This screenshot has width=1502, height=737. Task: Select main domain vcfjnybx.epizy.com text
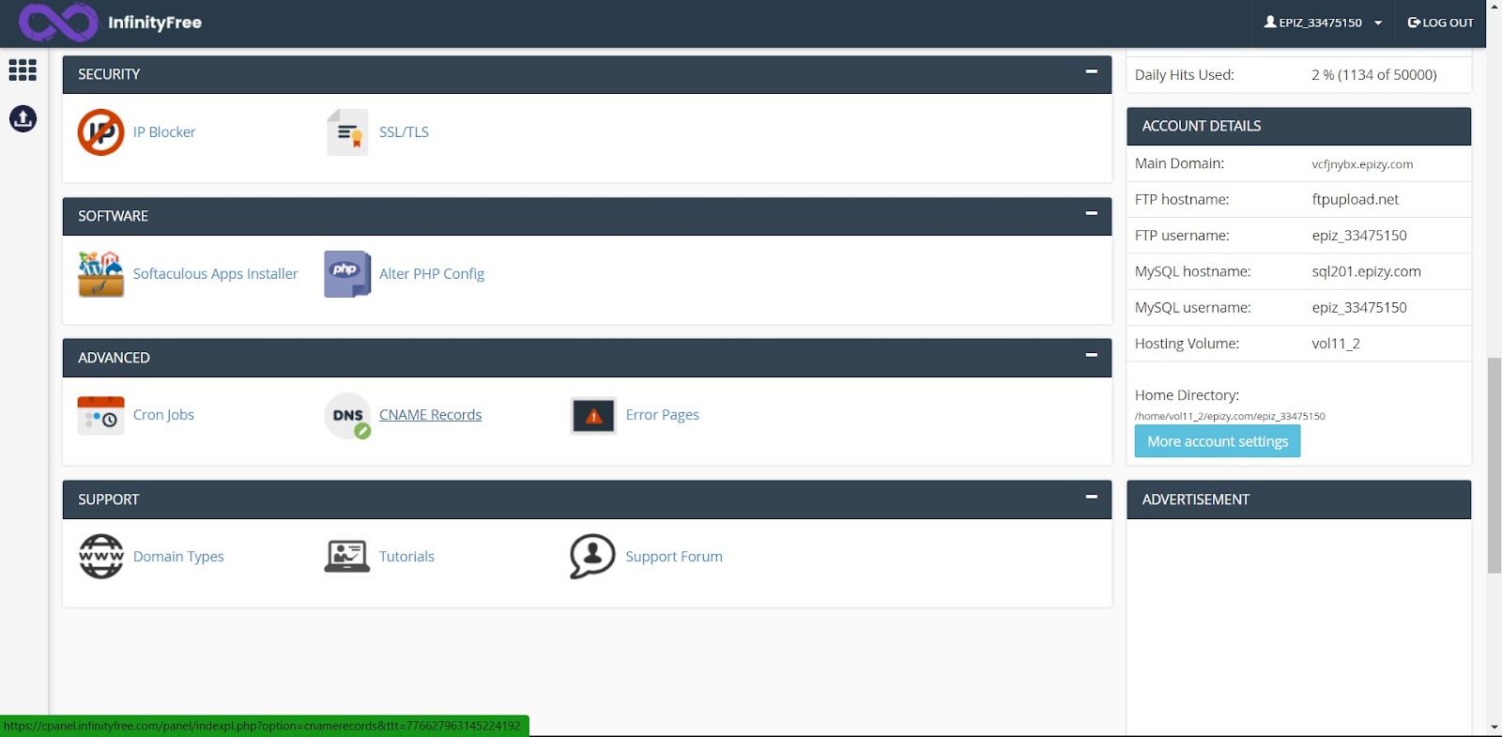coord(1362,164)
